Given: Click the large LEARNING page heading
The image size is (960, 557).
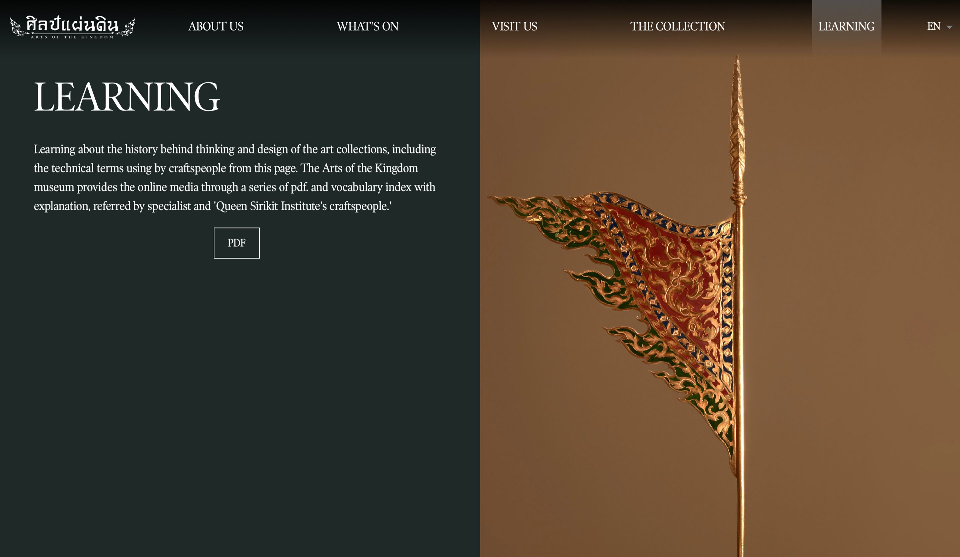Looking at the screenshot, I should (127, 96).
